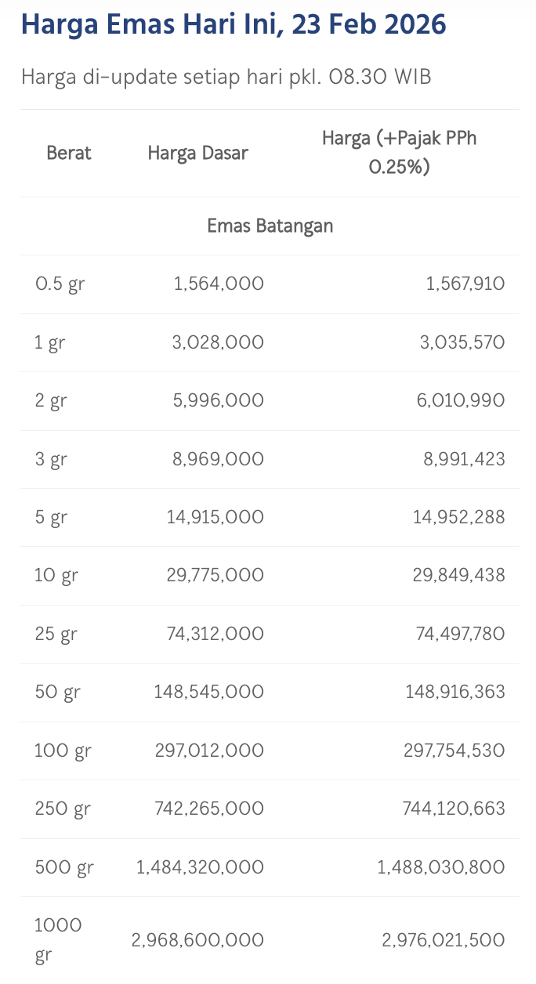Click the "Harga Emas Hari Ini" page heading
Image resolution: width=536 pixels, height=984 pixels.
[234, 25]
